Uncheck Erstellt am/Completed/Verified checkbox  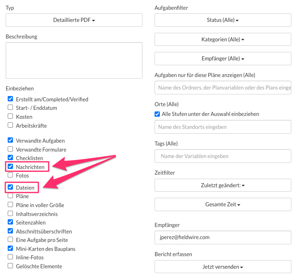click(x=11, y=99)
